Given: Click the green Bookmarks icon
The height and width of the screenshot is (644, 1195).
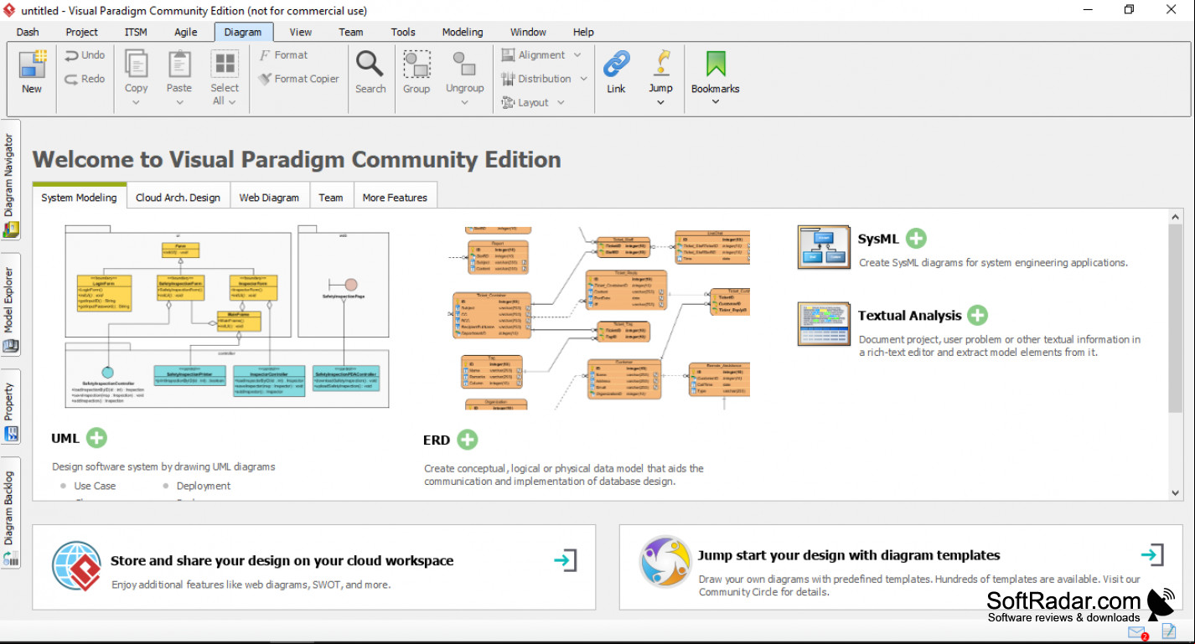Looking at the screenshot, I should pos(716,64).
